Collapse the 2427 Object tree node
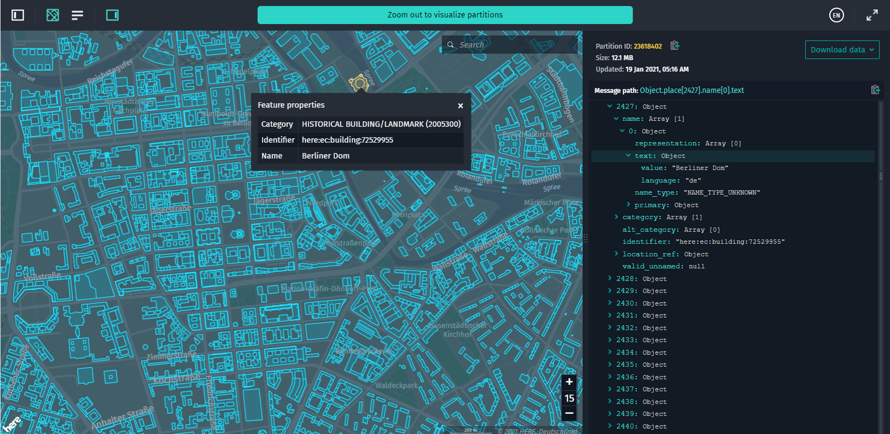 [610, 107]
